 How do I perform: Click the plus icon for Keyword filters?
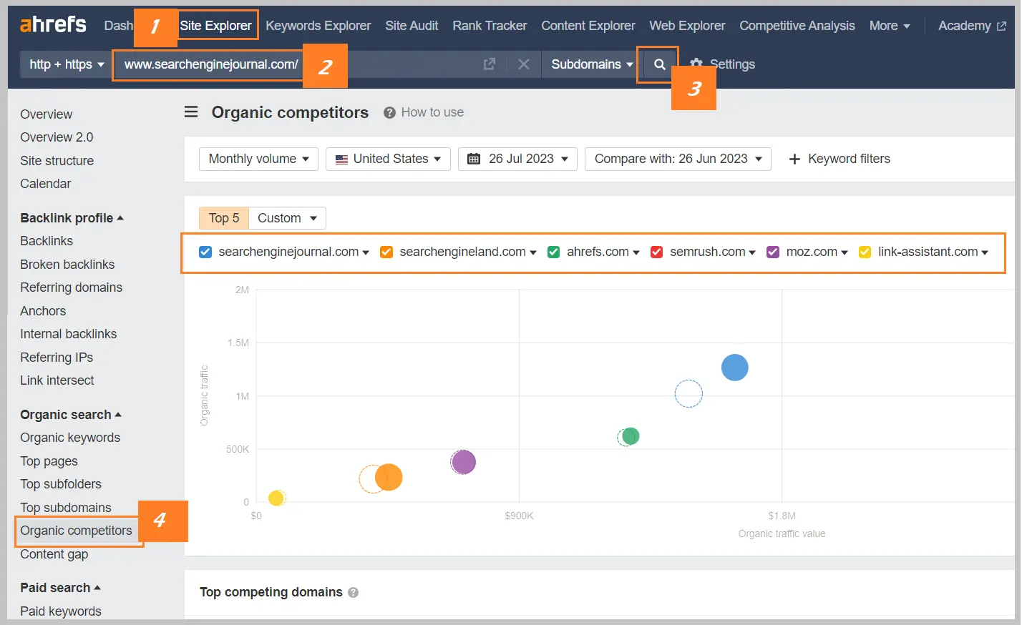click(794, 159)
